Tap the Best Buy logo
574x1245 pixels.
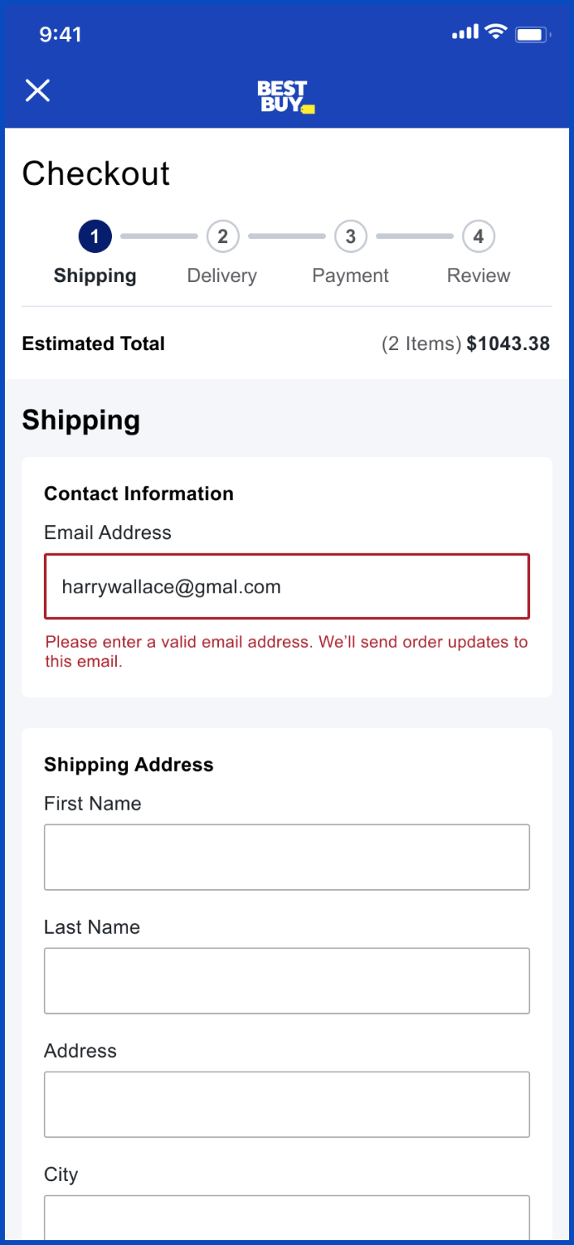[285, 96]
